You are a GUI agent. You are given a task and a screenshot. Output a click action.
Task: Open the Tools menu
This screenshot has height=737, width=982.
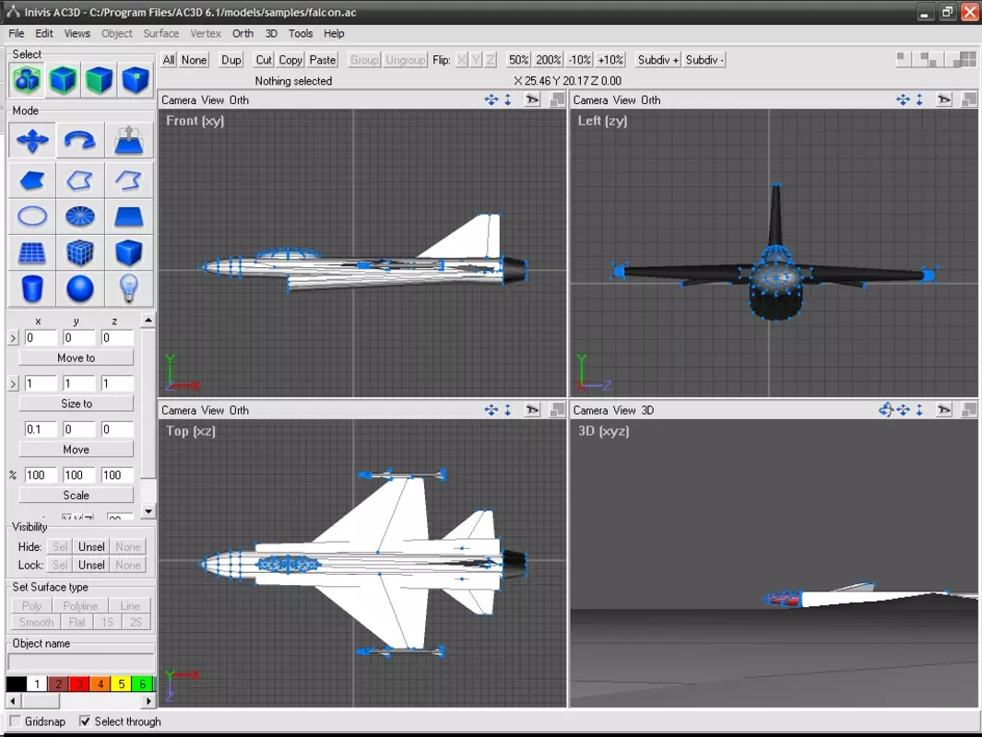[300, 33]
